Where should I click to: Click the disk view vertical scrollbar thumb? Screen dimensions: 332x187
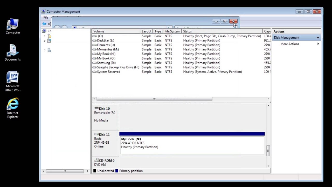pos(268,151)
